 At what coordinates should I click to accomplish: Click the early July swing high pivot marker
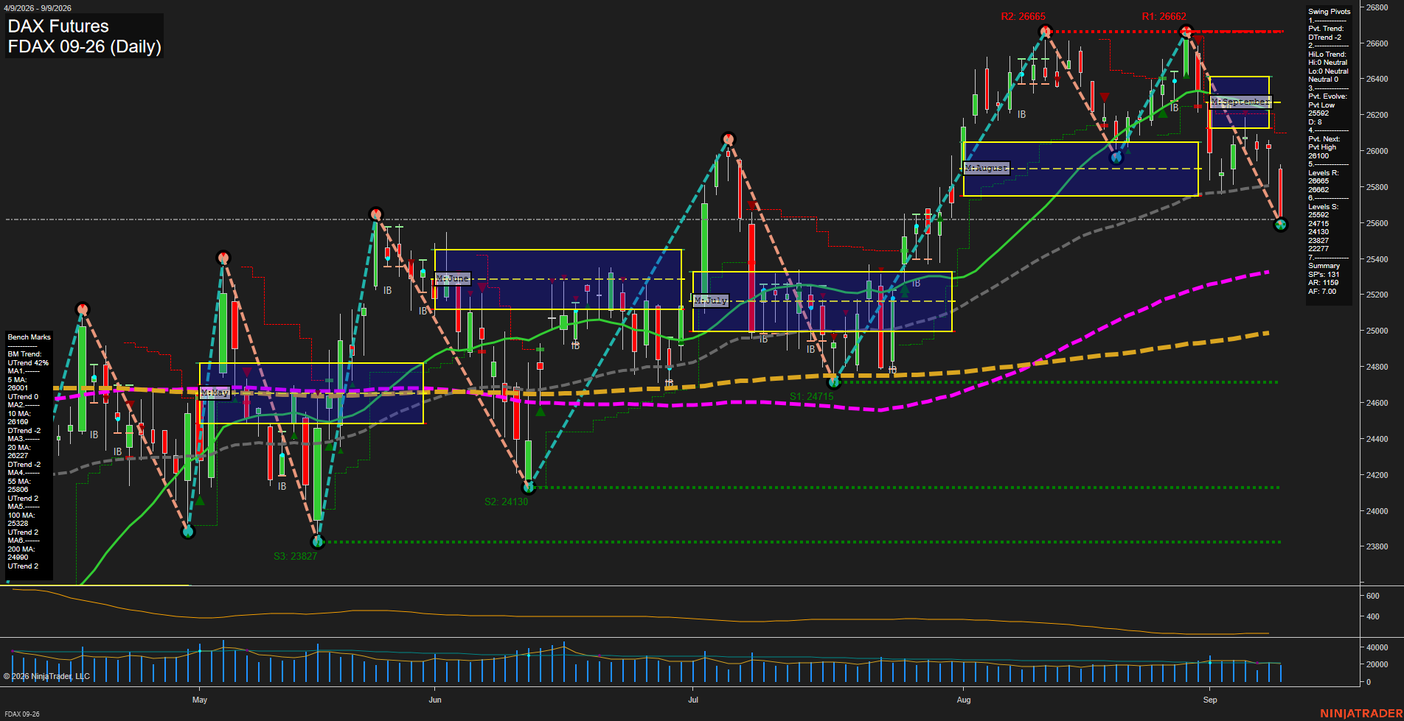tap(729, 138)
